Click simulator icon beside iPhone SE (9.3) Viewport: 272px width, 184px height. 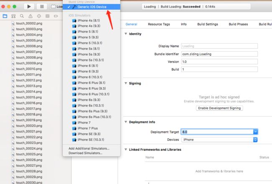point(74,134)
